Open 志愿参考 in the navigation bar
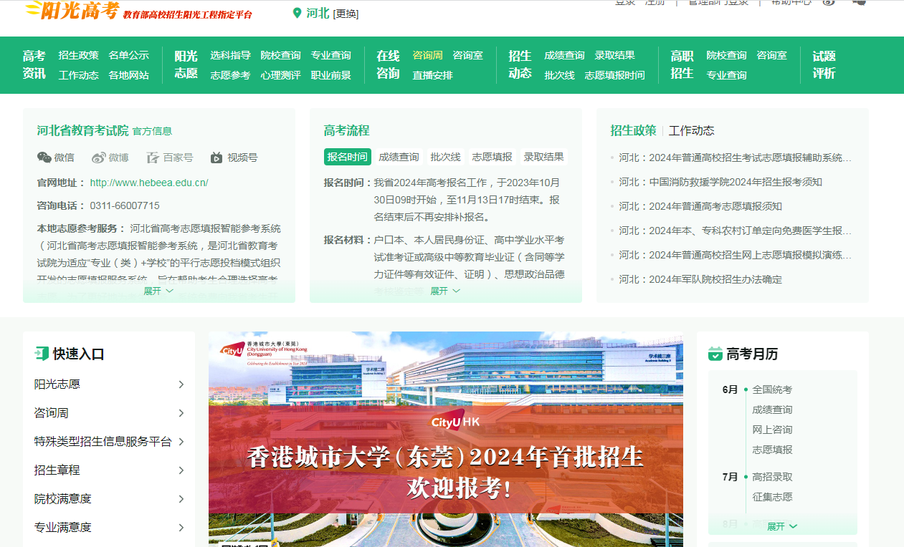904x547 pixels. click(231, 75)
